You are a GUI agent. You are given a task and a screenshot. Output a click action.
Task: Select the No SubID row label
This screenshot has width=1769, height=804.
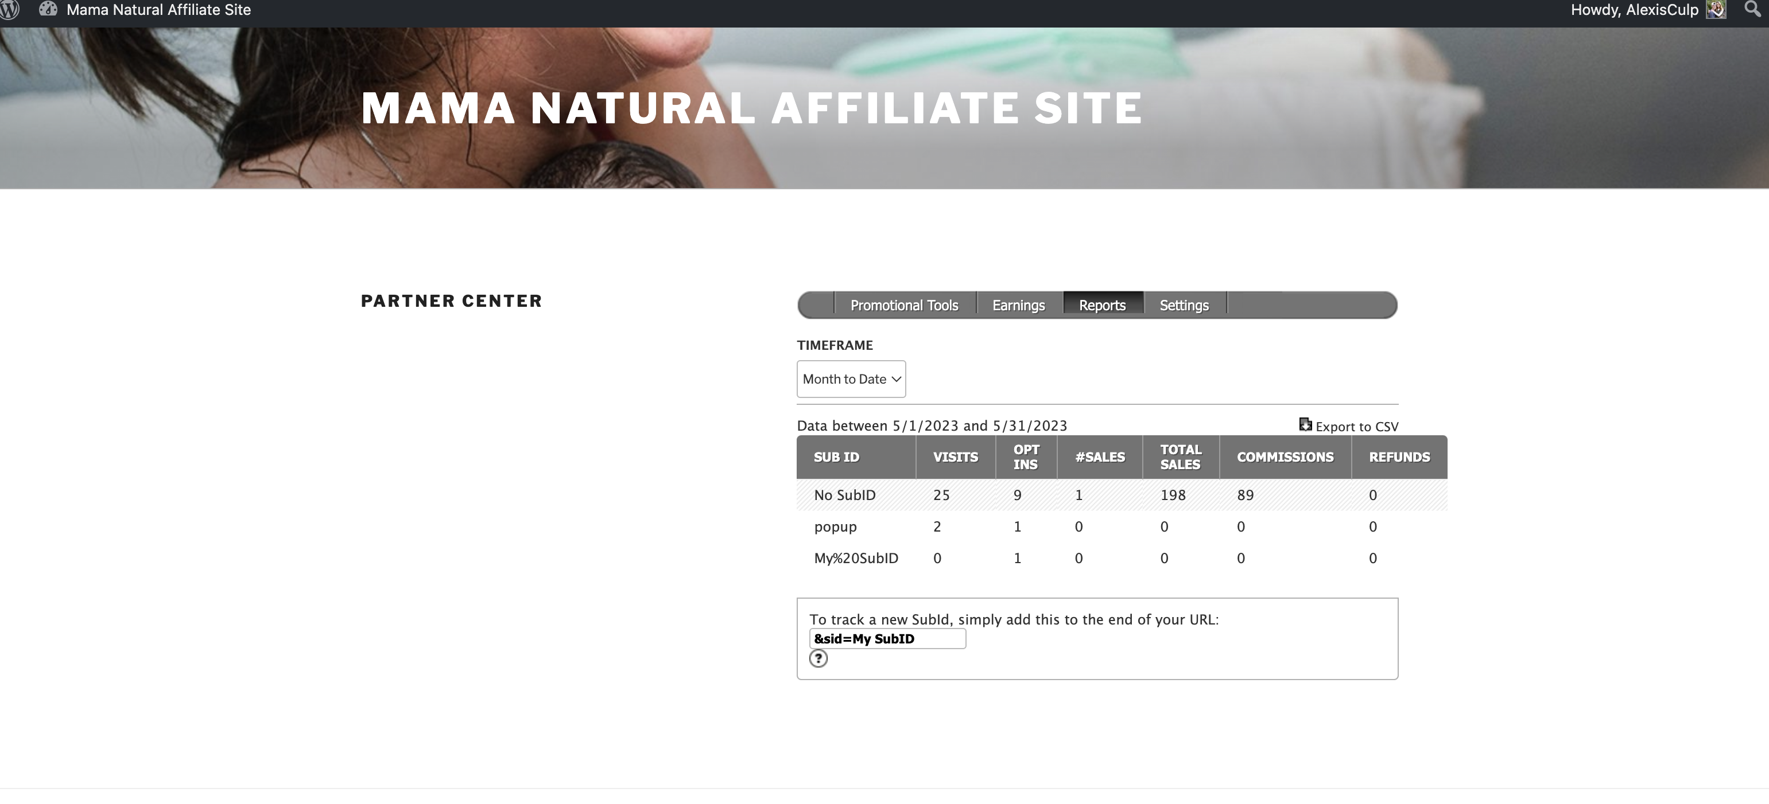click(x=845, y=495)
